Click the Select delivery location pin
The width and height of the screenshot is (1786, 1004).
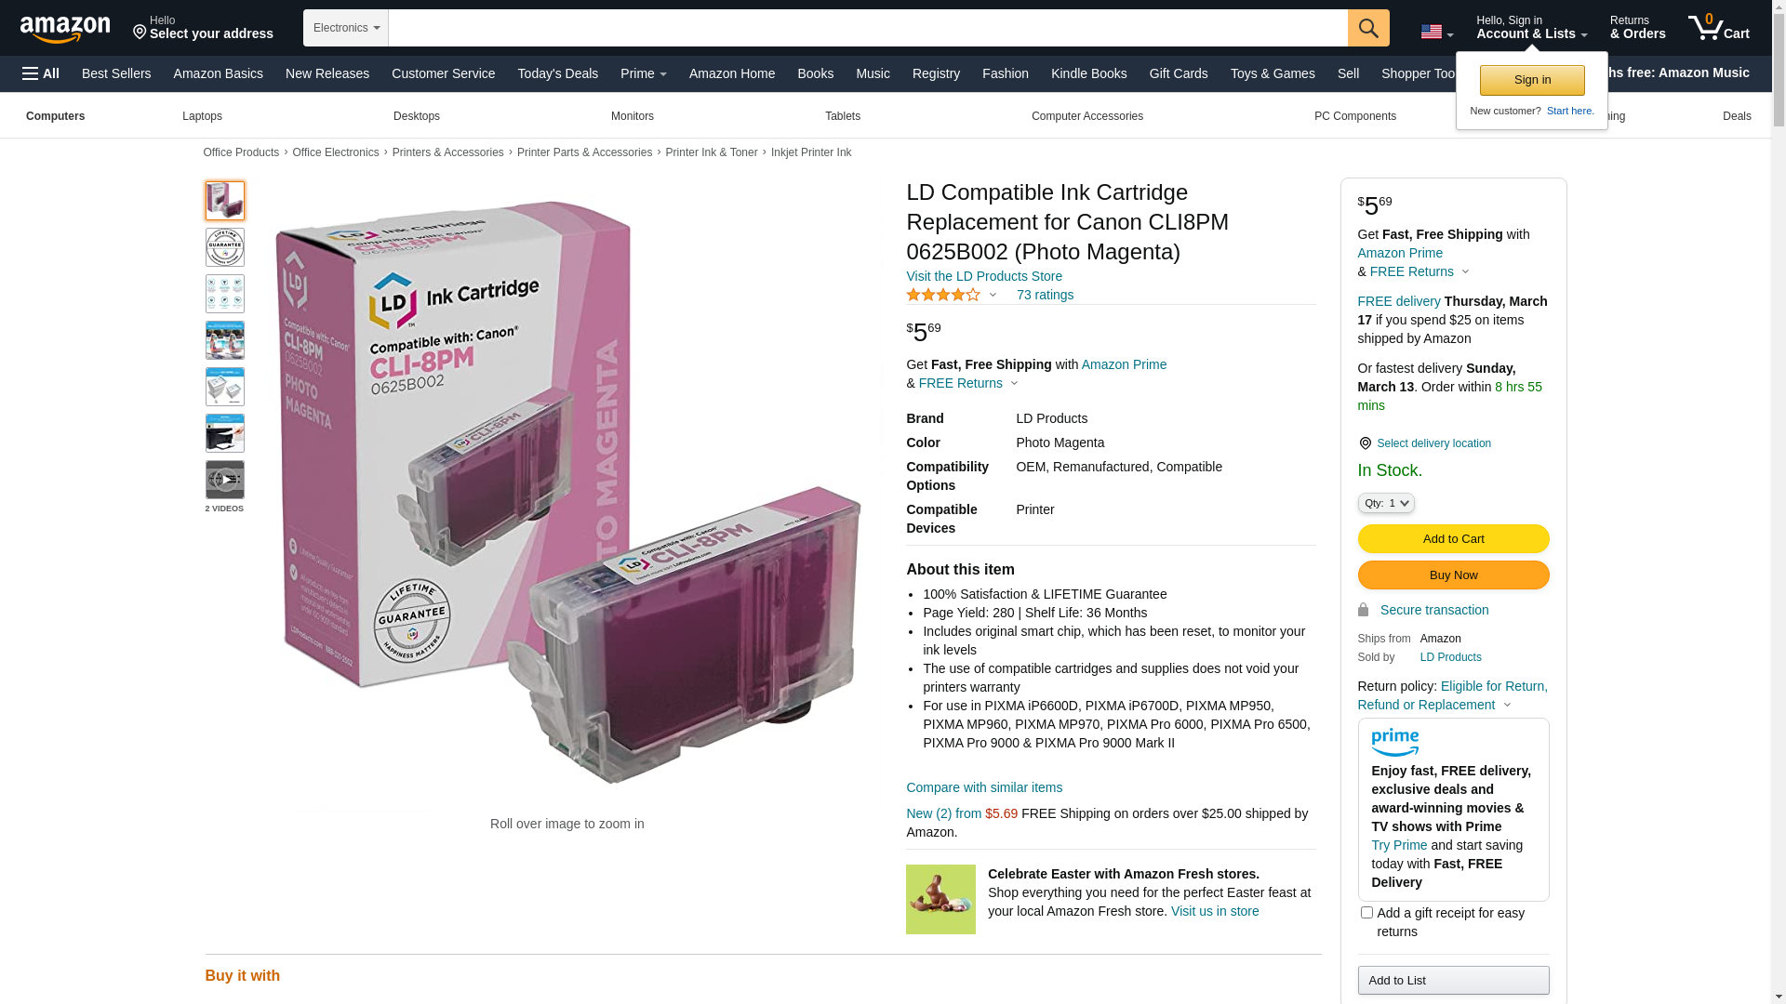(x=1365, y=443)
